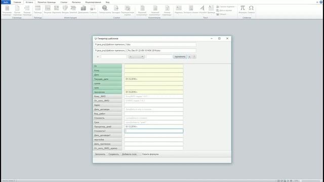Open the Снимок screenshot dropdown

point(93,10)
